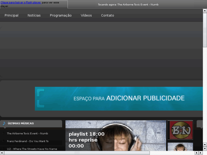Click the flash player download link
This screenshot has height=155, width=207.
tap(21, 3)
